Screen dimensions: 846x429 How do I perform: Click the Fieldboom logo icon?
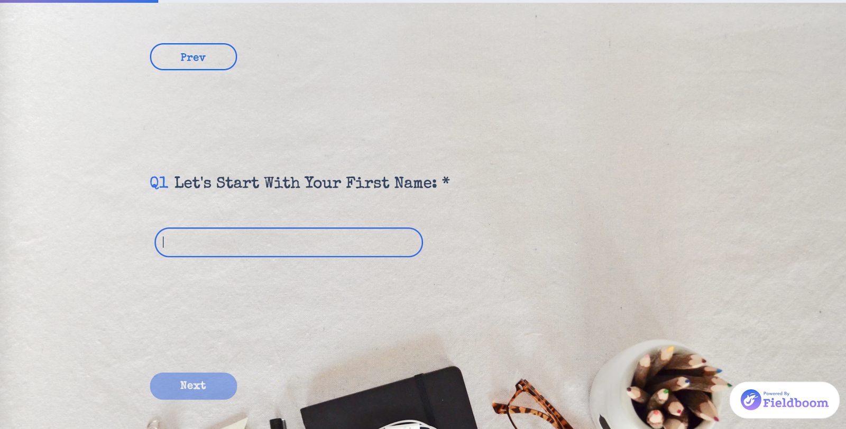tap(750, 399)
